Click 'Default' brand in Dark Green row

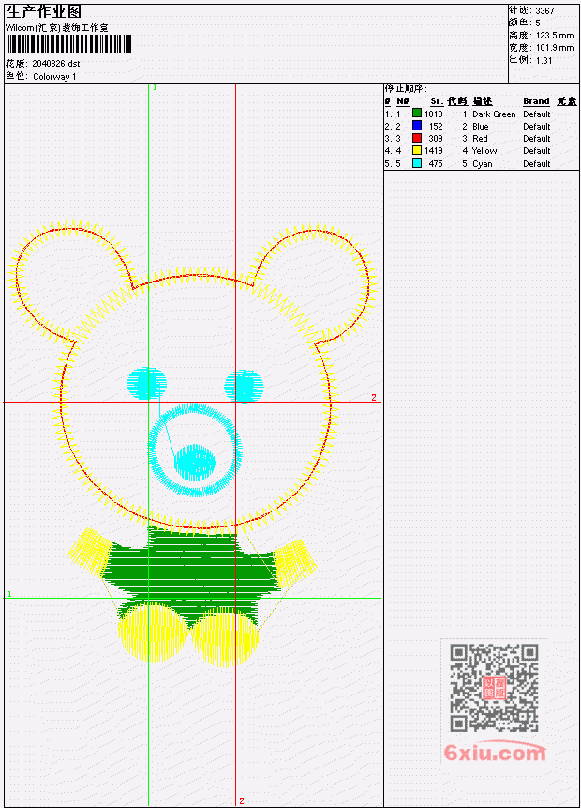537,114
